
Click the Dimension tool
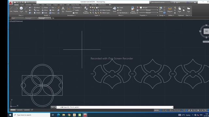click(x=69, y=9)
